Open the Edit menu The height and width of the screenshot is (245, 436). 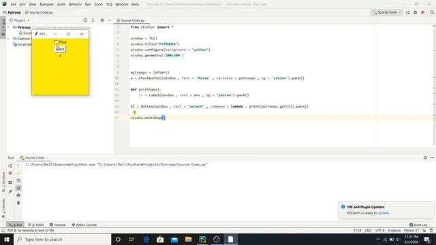coord(22,5)
